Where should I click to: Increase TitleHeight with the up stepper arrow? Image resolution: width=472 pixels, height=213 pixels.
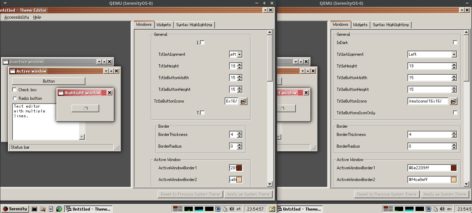pyautogui.click(x=240, y=64)
